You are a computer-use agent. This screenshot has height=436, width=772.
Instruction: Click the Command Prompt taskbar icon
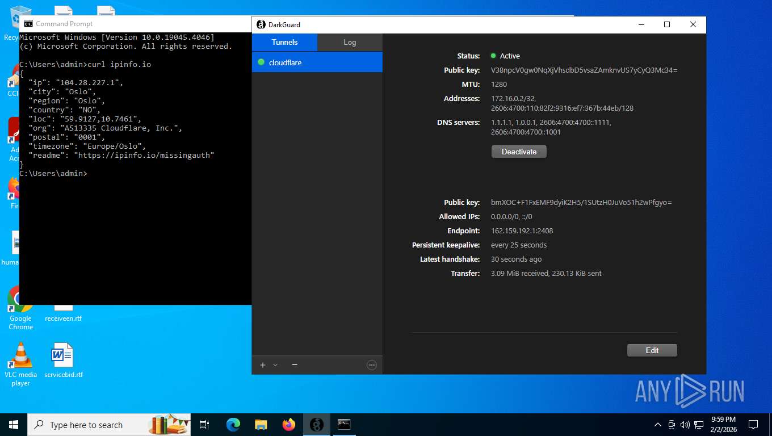(x=344, y=425)
